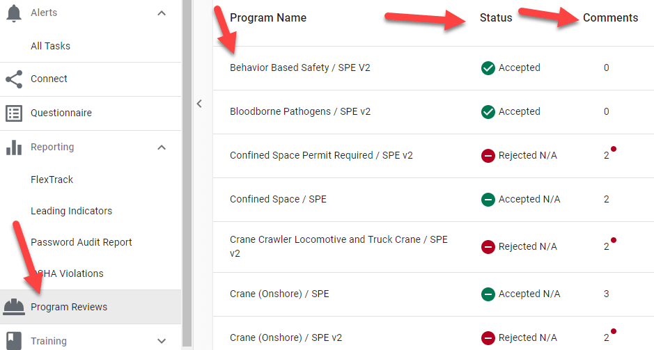
Task: Click the Connect share icon
Action: tap(14, 79)
